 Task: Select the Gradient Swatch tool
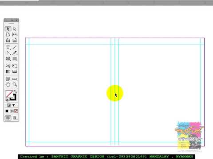8,72
